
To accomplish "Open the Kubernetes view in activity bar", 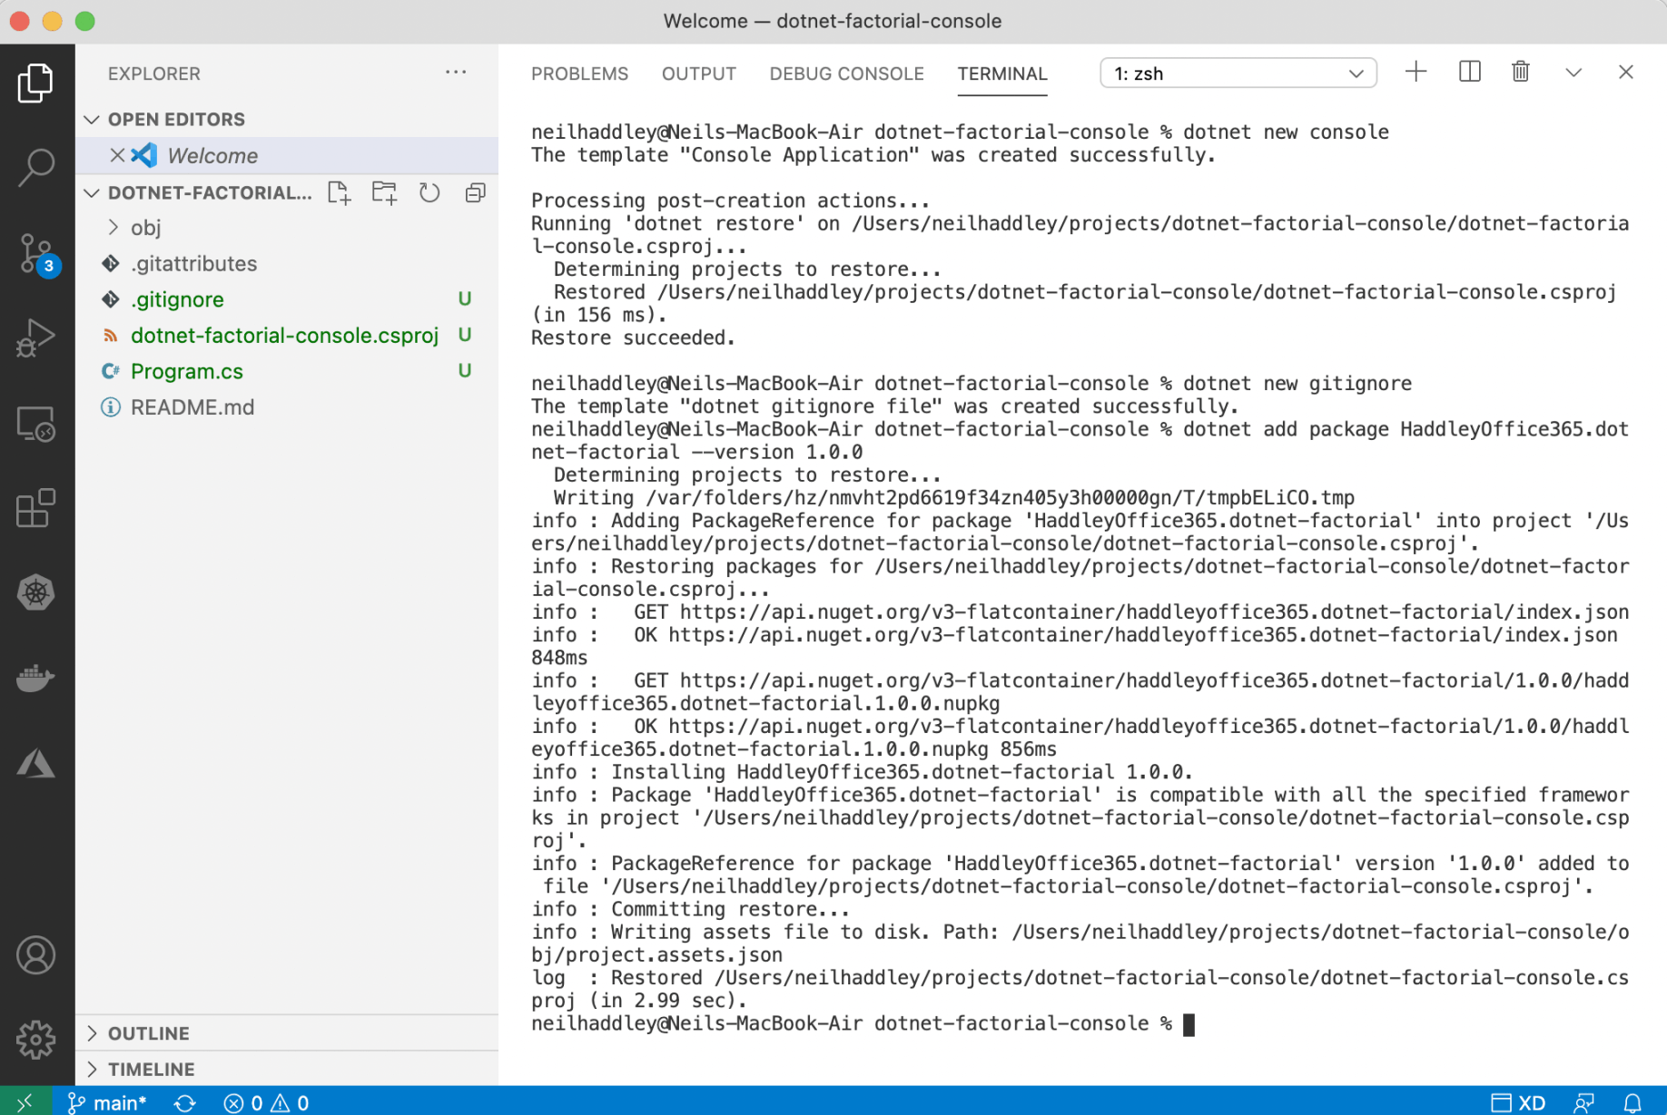I will 36,593.
